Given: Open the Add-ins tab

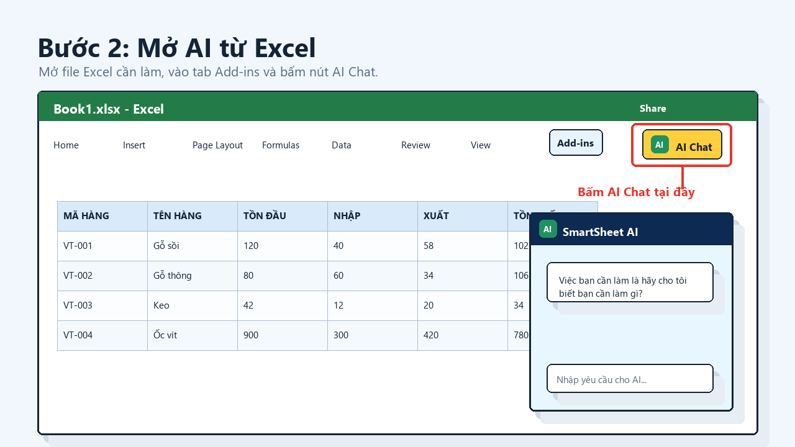Looking at the screenshot, I should tap(576, 142).
